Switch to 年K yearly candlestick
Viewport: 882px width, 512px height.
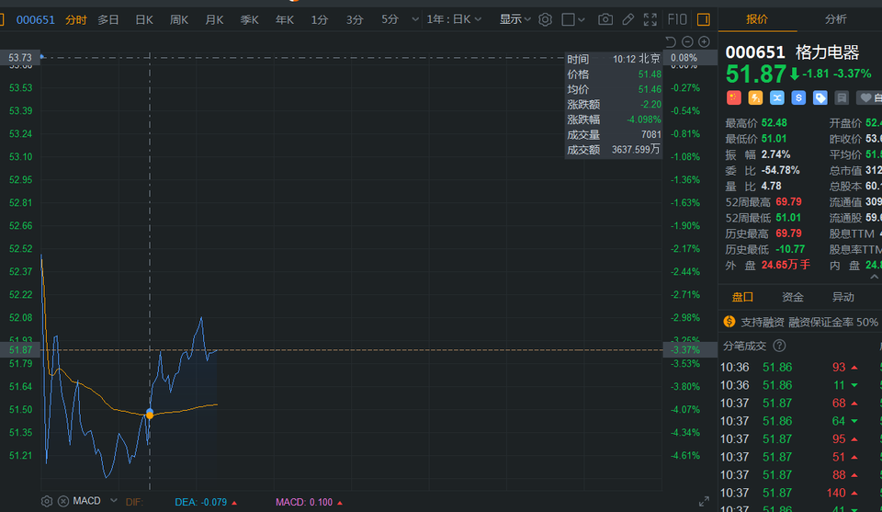(x=285, y=19)
